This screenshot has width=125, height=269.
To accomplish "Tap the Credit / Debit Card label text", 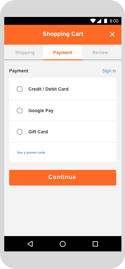I will click(x=48, y=89).
